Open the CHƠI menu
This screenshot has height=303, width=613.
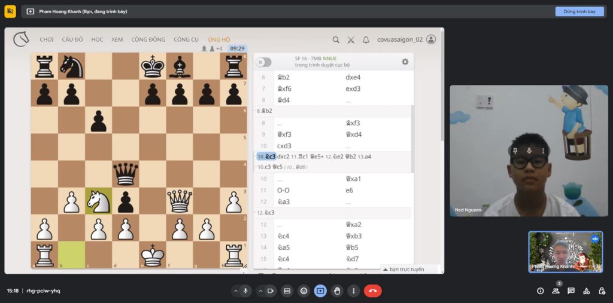(47, 40)
